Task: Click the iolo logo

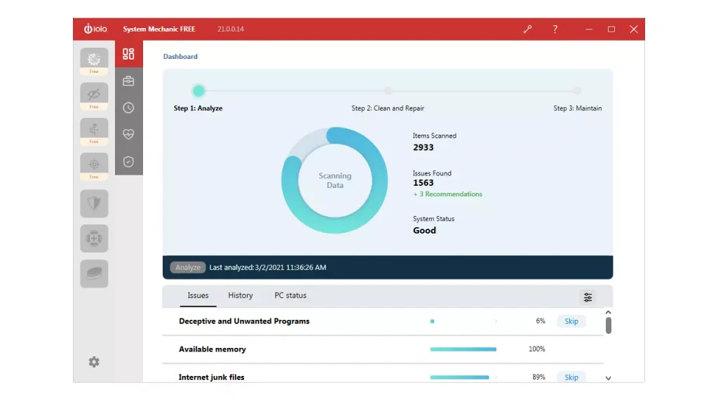Action: click(x=95, y=29)
